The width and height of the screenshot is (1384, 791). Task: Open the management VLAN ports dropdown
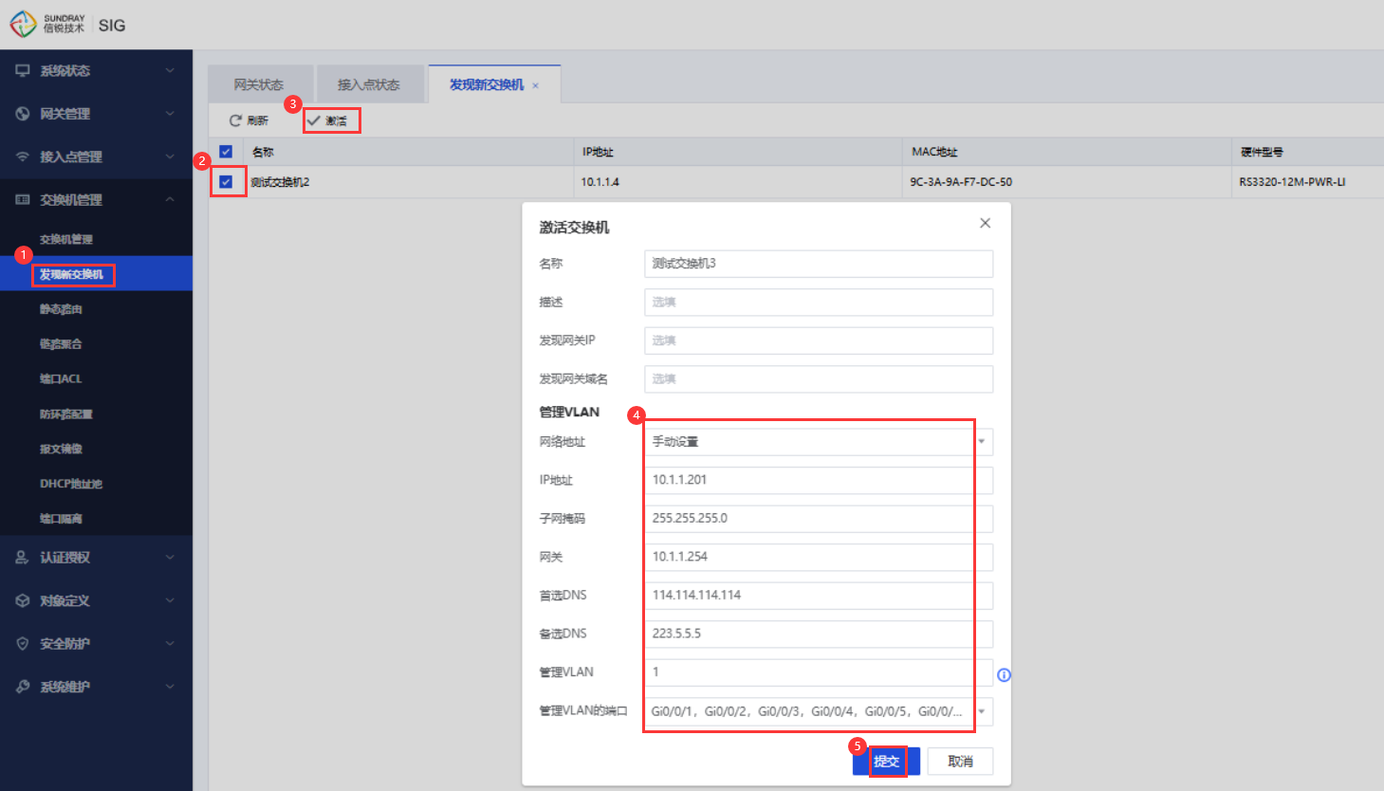tap(982, 711)
